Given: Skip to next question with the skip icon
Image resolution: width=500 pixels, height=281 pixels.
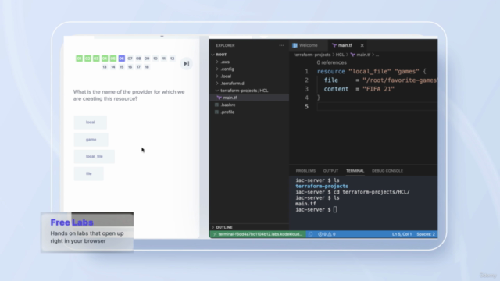Looking at the screenshot, I should (x=187, y=64).
